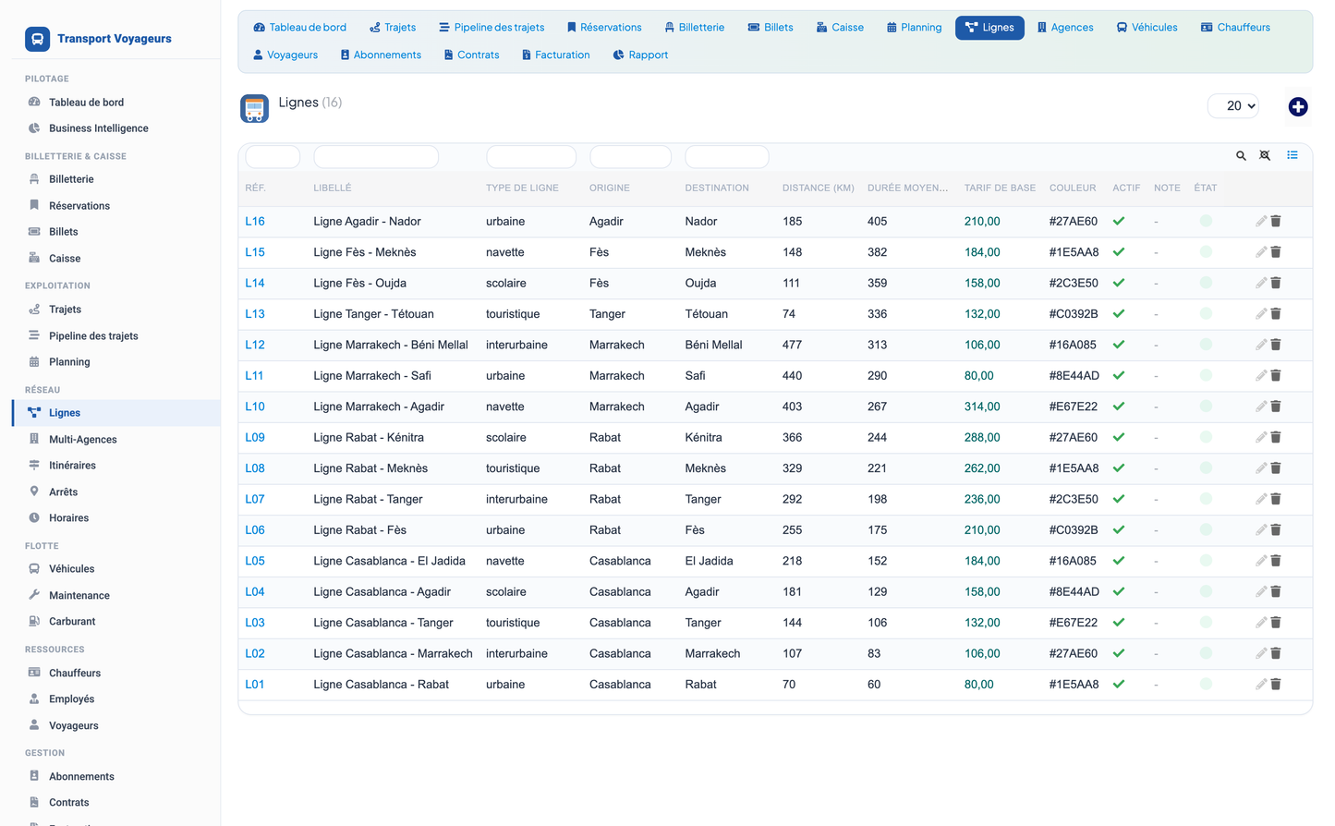This screenshot has width=1335, height=826.
Task: Open Business Intelligence in the sidebar
Action: coord(99,128)
